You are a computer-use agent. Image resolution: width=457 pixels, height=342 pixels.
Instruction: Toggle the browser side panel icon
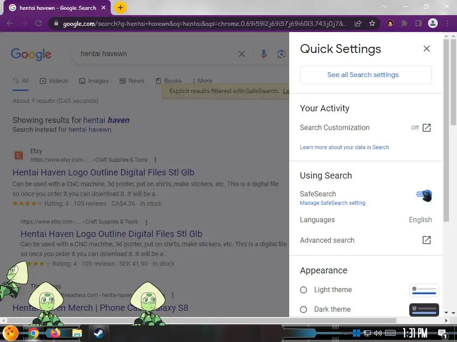(x=419, y=23)
